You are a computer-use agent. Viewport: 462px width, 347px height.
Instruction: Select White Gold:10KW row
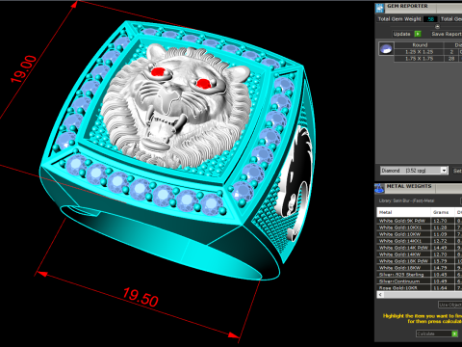pos(420,234)
